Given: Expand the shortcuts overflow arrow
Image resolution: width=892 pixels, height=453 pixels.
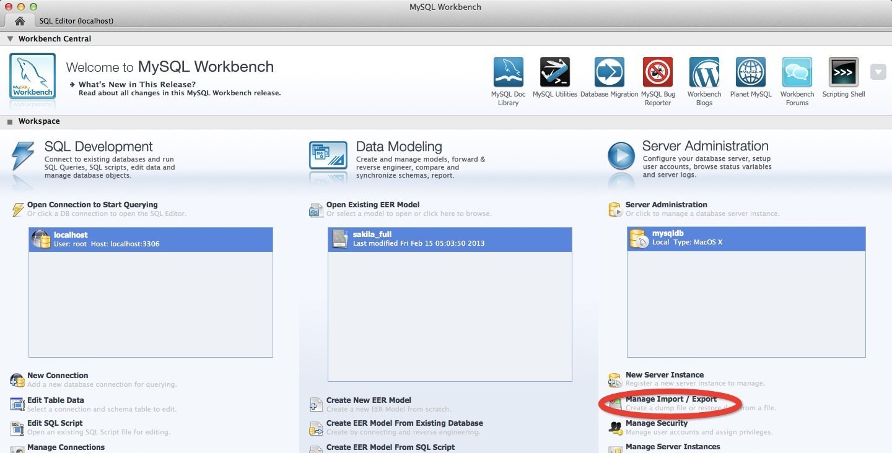Looking at the screenshot, I should point(878,72).
